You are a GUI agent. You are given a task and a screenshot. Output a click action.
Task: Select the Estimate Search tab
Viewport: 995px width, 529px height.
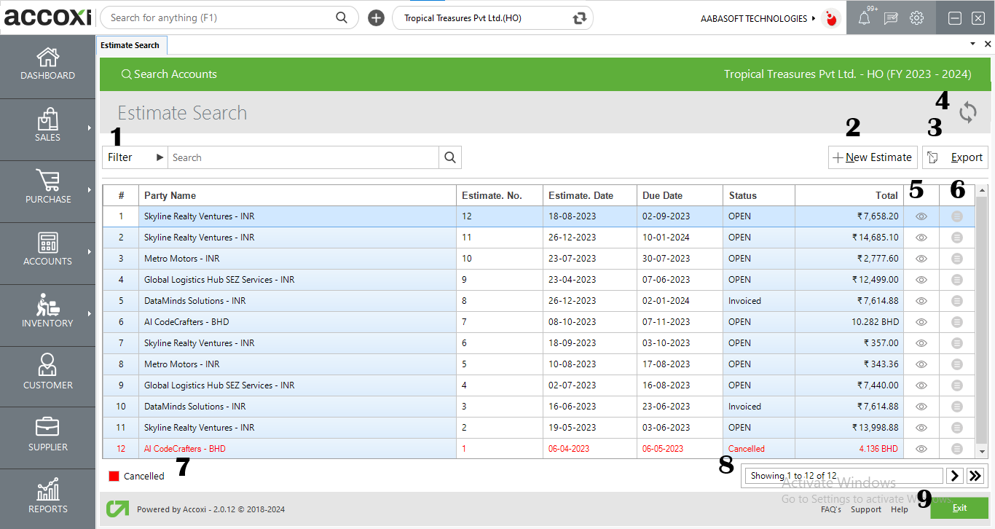click(131, 44)
